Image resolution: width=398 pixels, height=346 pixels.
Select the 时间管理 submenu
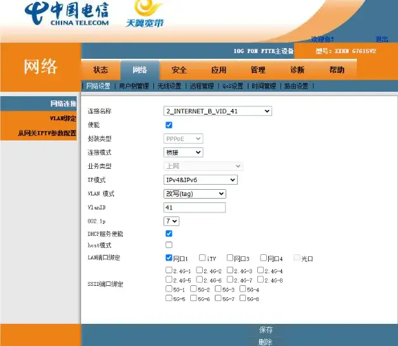click(x=264, y=86)
